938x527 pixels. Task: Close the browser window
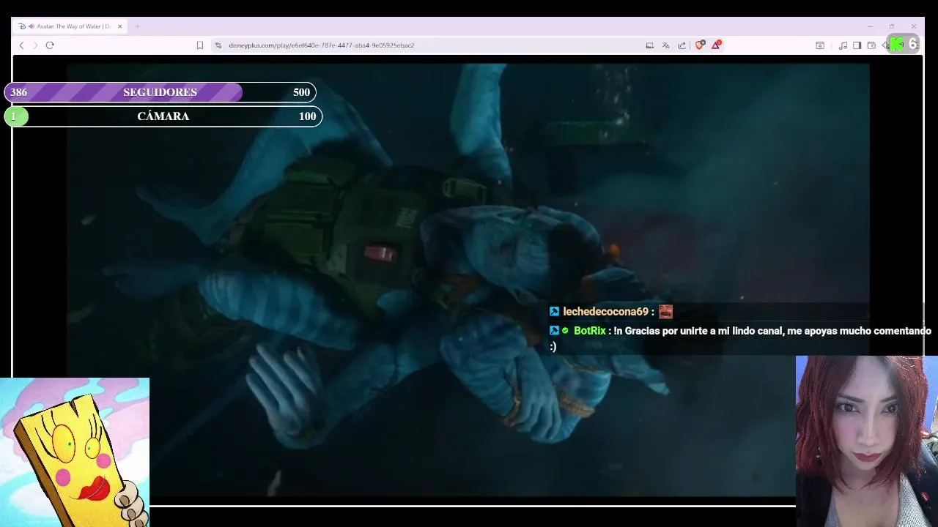[914, 26]
